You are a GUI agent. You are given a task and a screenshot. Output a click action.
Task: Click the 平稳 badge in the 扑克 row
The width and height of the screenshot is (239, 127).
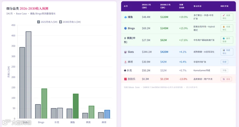point(224,70)
